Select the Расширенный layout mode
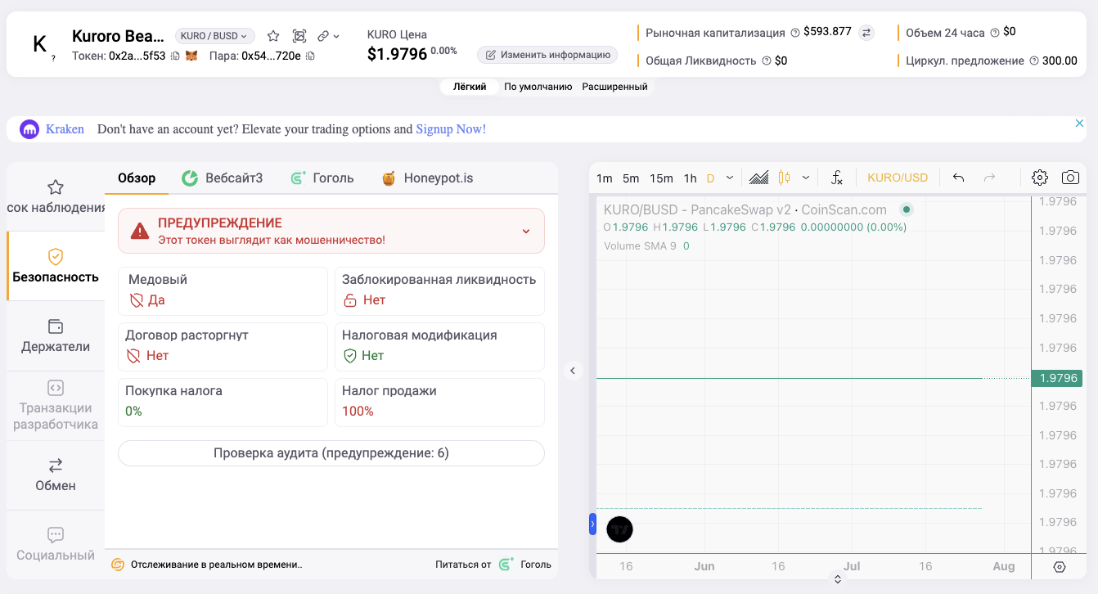The height and width of the screenshot is (594, 1098). point(614,87)
